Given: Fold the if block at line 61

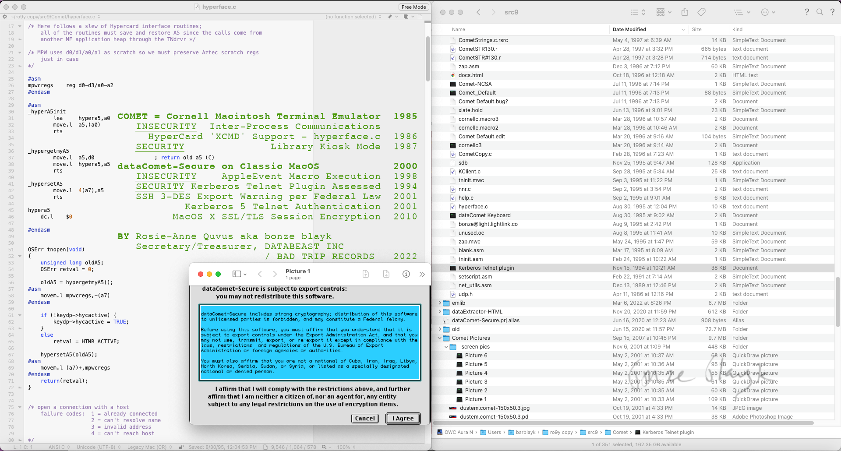Looking at the screenshot, I should (x=20, y=315).
